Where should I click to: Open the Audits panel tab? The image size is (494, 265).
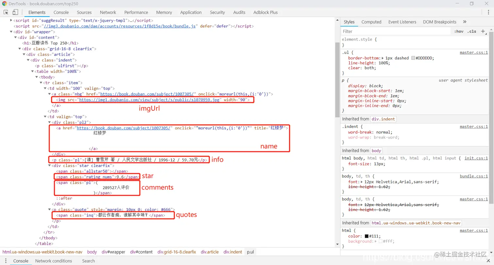(239, 12)
